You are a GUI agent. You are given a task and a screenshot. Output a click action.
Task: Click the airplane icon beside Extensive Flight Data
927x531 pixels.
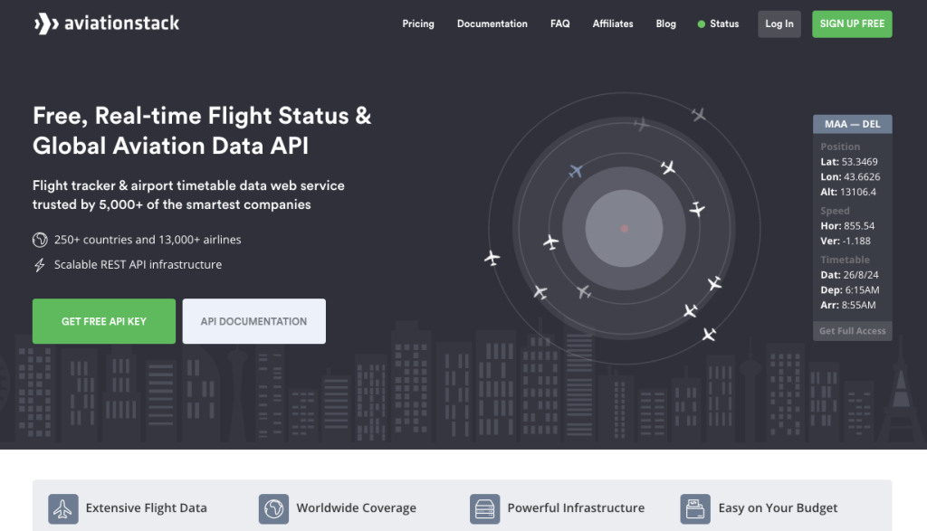point(63,508)
